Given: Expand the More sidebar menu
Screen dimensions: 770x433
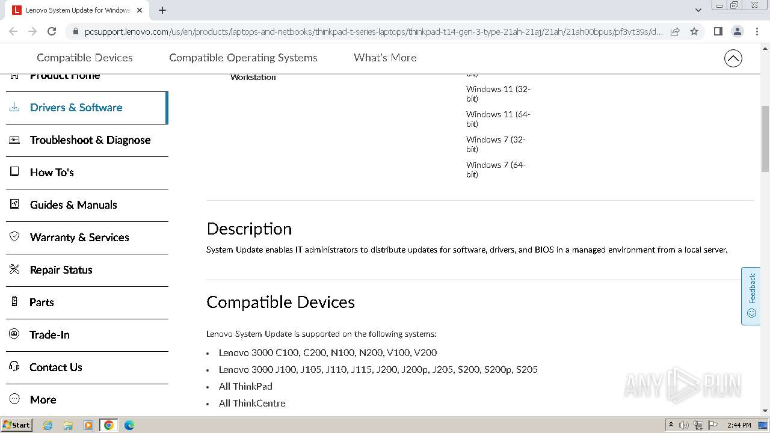Looking at the screenshot, I should 43,399.
